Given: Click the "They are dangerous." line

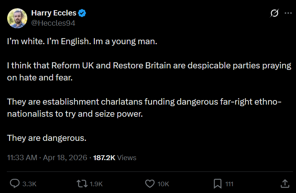Looking at the screenshot, I should [47, 138].
